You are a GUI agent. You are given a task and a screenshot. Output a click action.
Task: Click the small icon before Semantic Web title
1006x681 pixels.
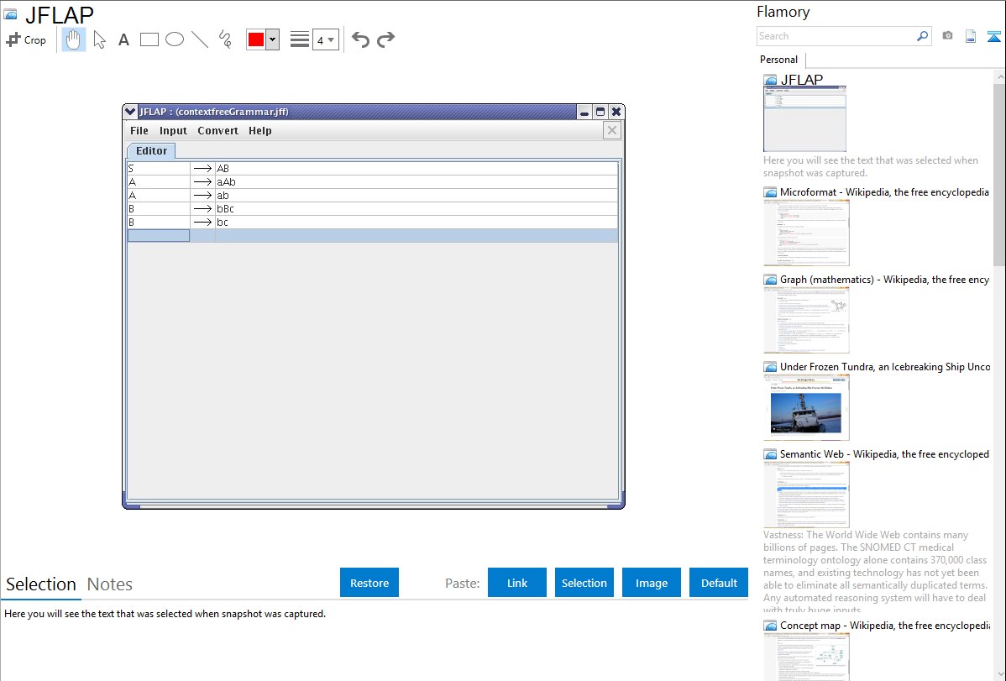pos(771,453)
